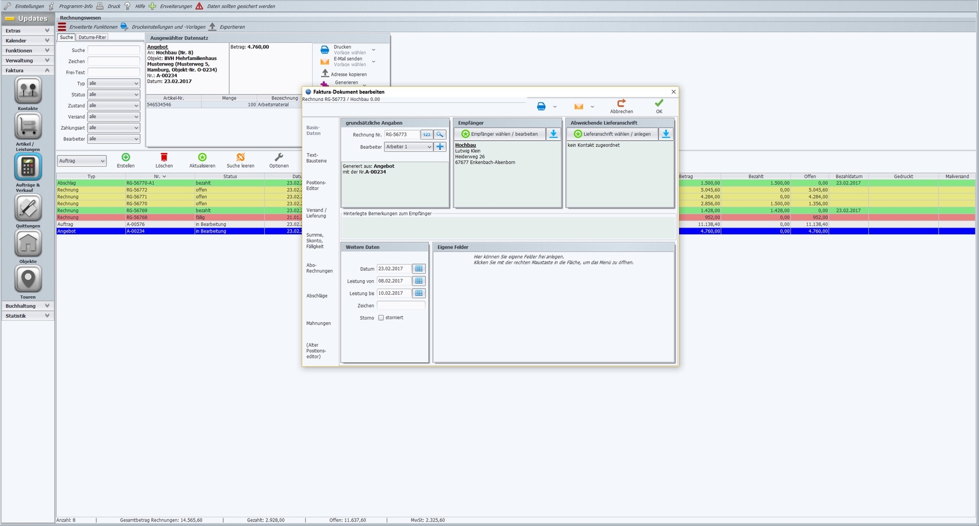Click the Suche leeren icon

tap(240, 157)
